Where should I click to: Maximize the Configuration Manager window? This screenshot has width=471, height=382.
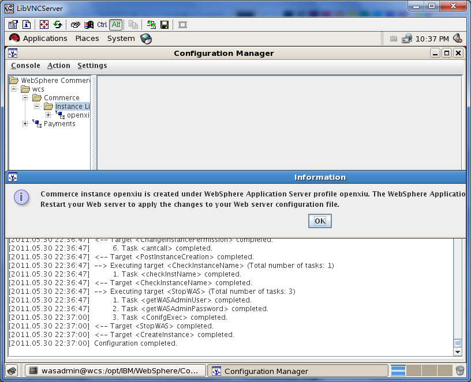447,54
